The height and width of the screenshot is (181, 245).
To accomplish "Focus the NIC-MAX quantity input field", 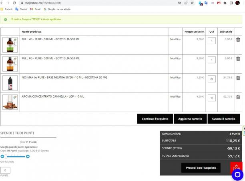I will (212, 79).
